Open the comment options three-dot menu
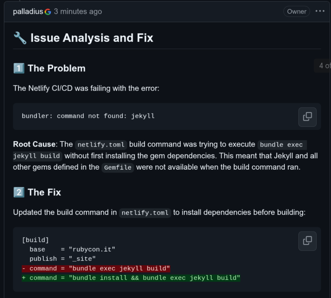The height and width of the screenshot is (298, 331). click(320, 11)
